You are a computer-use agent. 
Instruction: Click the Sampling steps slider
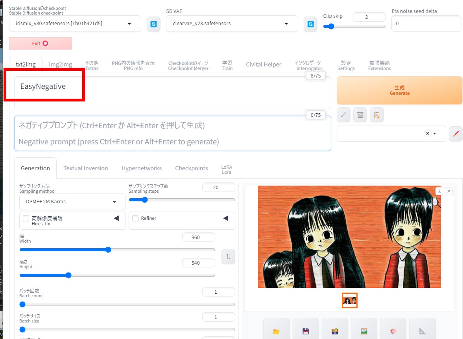click(182, 200)
